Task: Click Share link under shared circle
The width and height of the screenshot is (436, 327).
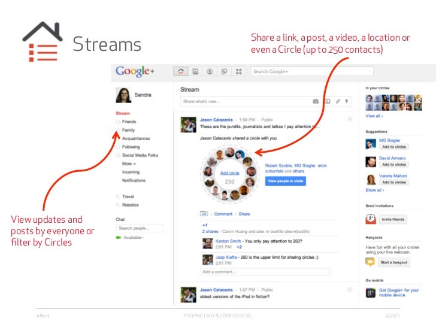Action: 244,214
